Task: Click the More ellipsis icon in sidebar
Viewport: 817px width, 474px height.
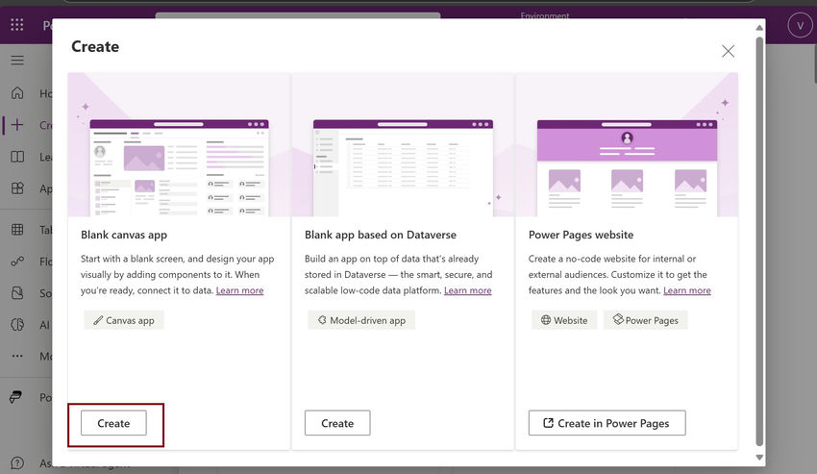Action: coord(17,356)
